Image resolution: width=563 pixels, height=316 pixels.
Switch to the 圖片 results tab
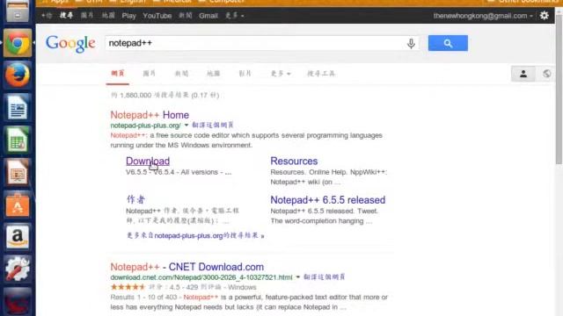(149, 74)
